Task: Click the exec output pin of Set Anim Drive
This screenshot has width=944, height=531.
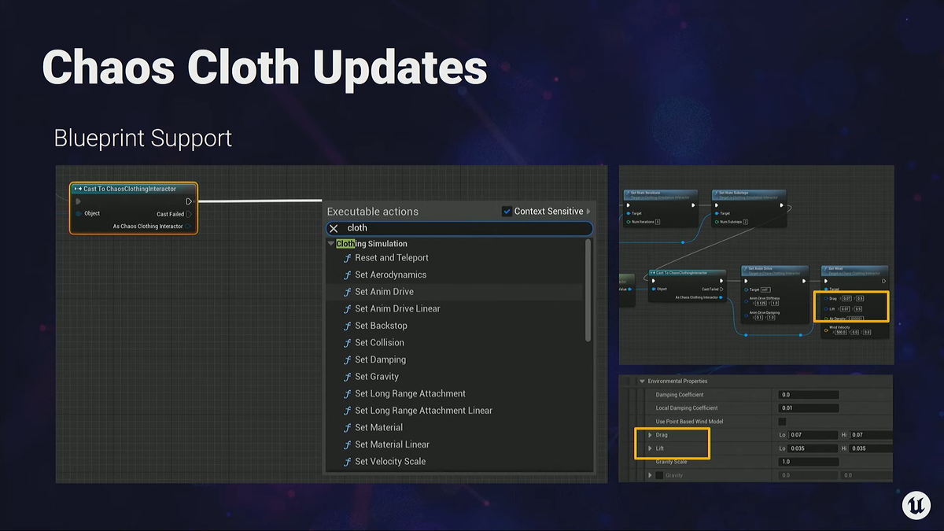Action: tap(804, 281)
